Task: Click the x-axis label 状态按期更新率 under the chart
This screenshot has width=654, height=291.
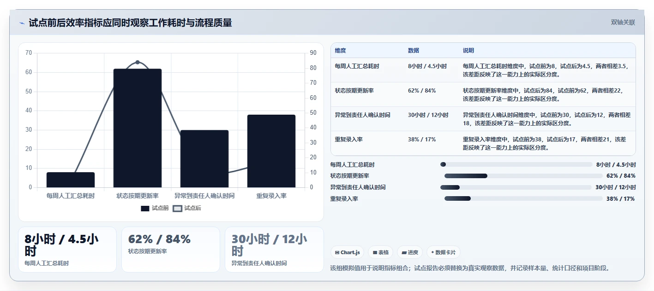Action: click(x=138, y=196)
